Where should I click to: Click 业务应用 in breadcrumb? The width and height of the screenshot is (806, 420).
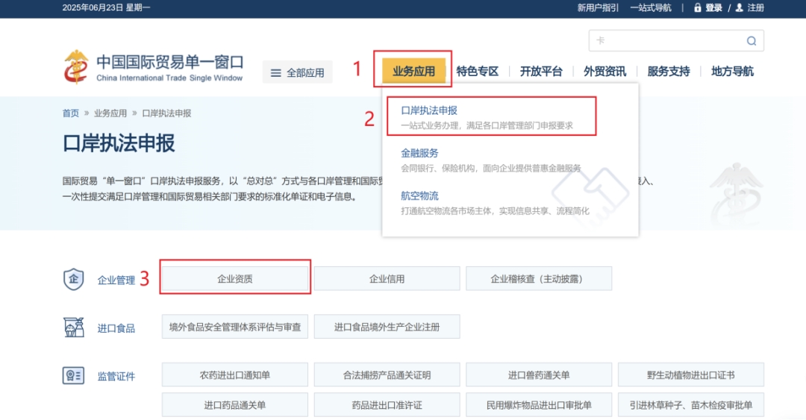110,113
